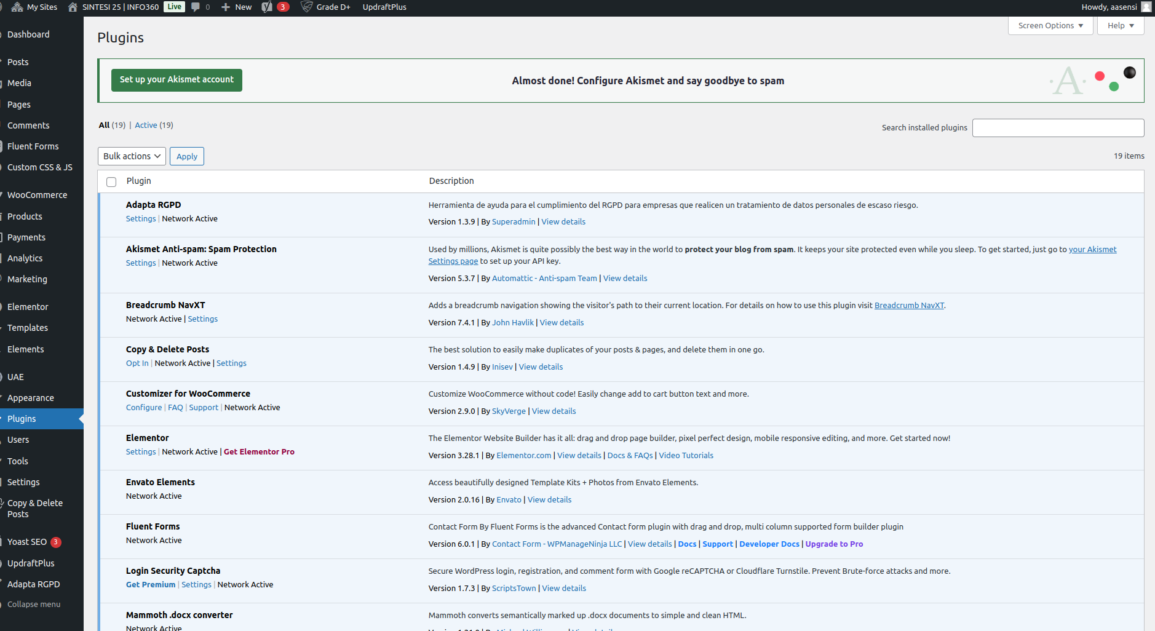Click Collapse menu in sidebar
This screenshot has width=1155, height=631.
[x=34, y=605]
